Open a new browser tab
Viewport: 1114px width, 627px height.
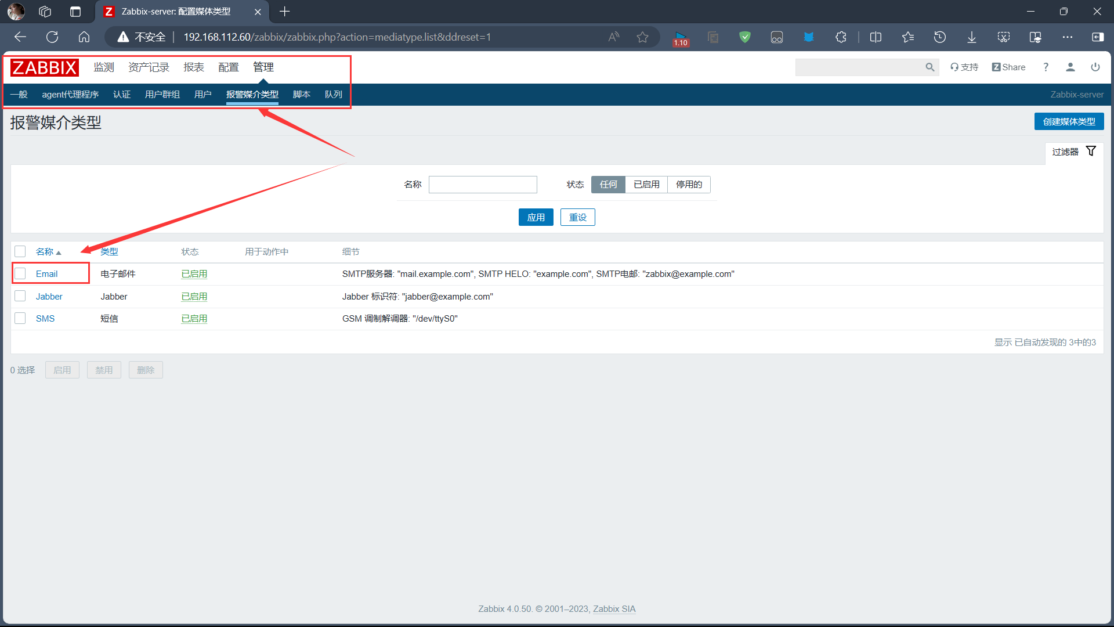point(284,12)
